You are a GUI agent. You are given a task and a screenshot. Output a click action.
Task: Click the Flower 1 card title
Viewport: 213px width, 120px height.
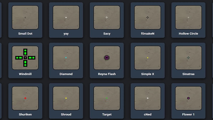click(188, 114)
